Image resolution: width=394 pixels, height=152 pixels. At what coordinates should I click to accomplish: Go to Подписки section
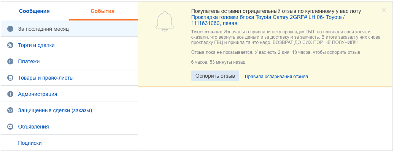[x=30, y=143]
